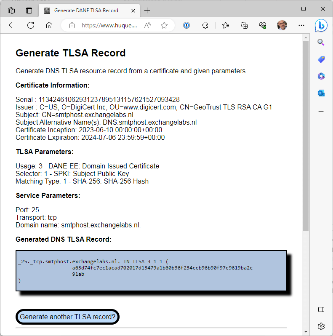The width and height of the screenshot is (333, 336).
Task: Open the Favorites list icon
Action: click(226, 25)
